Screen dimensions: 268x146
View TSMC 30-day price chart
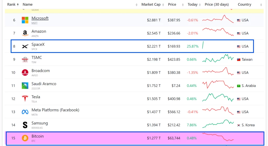218,58
